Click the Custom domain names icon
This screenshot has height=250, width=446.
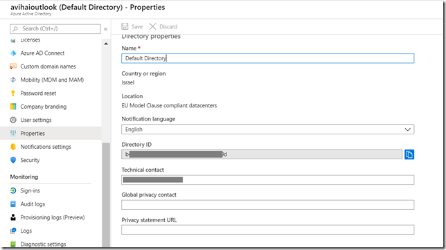[13, 66]
